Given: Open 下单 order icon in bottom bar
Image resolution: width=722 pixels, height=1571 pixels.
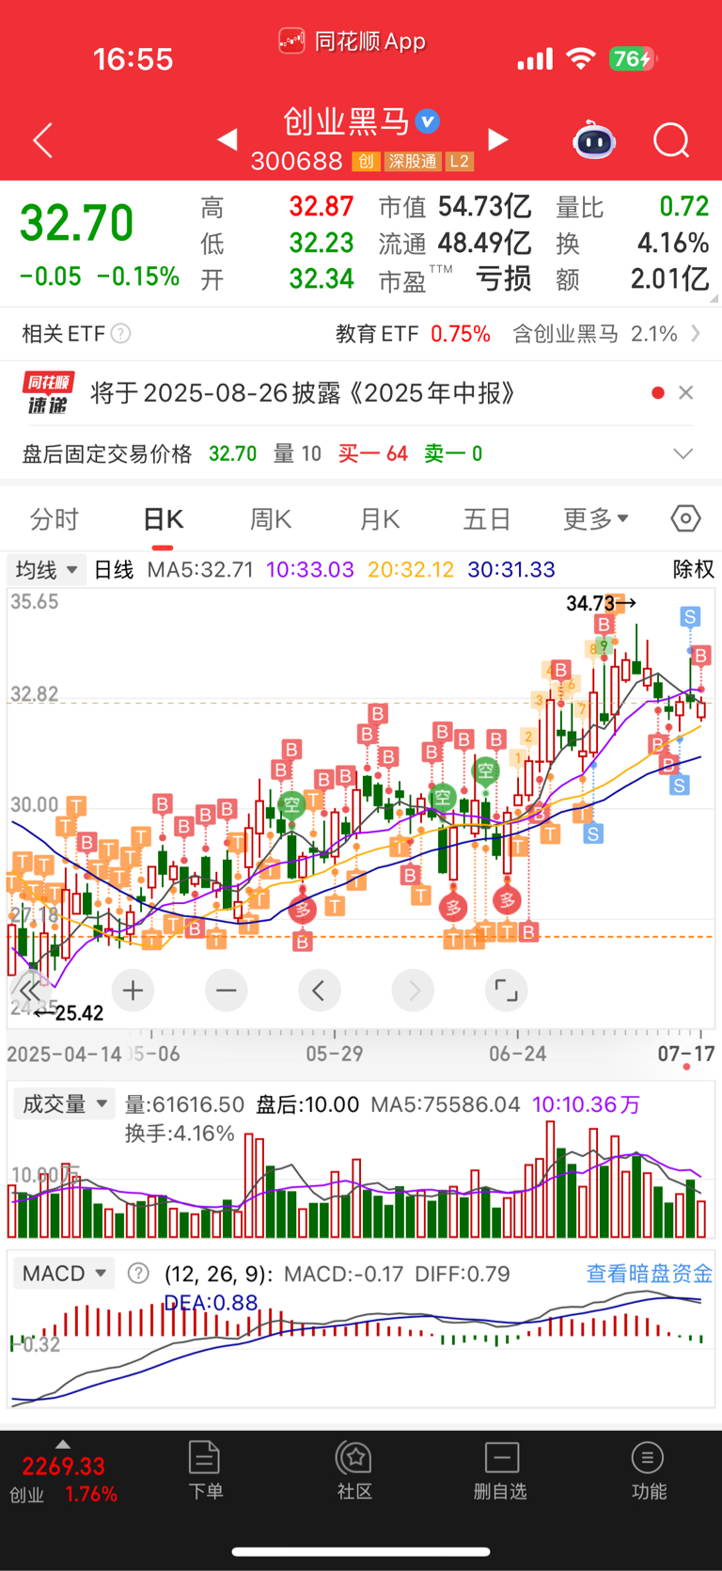Looking at the screenshot, I should coord(205,1470).
